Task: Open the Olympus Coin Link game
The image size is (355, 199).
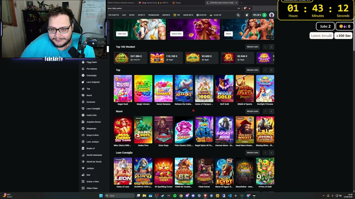Action: click(143, 171)
